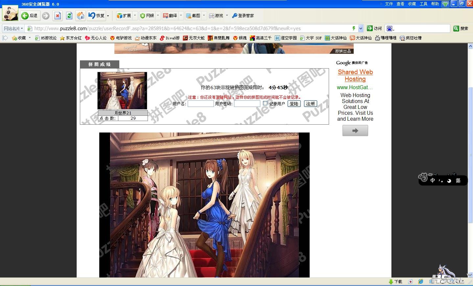Click the puzzle thumbnail image
The image size is (473, 286).
[x=122, y=91]
